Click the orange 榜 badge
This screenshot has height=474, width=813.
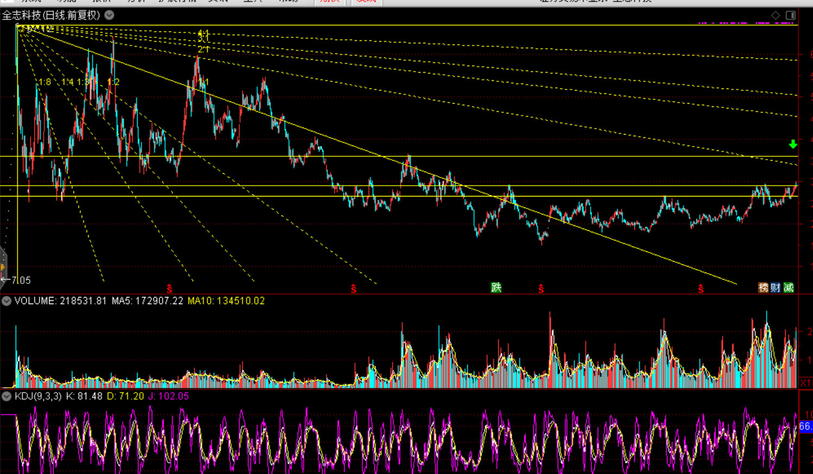click(764, 287)
